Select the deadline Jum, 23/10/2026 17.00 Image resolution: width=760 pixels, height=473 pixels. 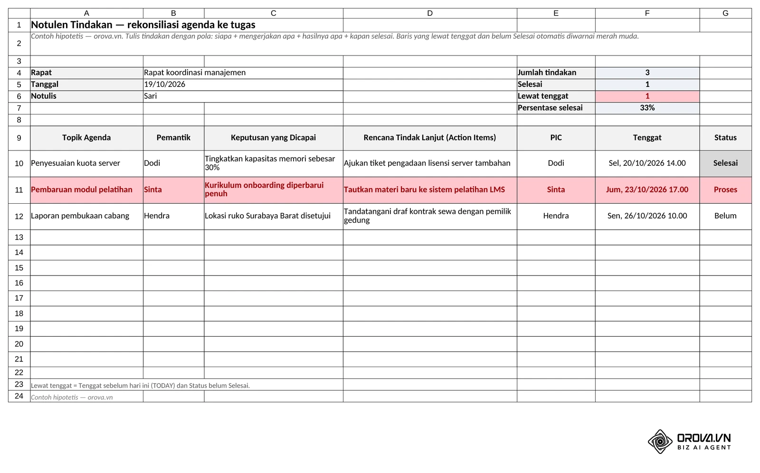click(x=647, y=190)
